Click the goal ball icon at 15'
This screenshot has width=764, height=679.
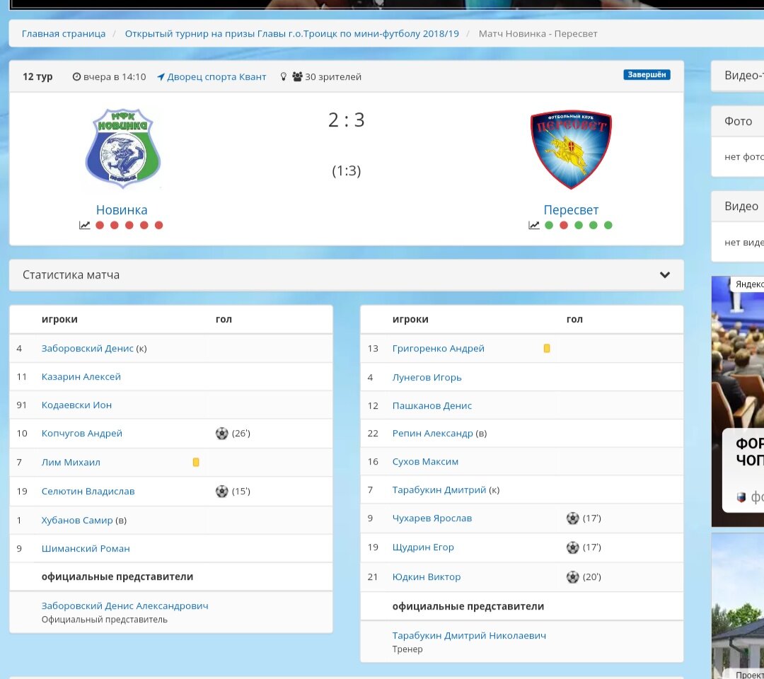tap(221, 491)
